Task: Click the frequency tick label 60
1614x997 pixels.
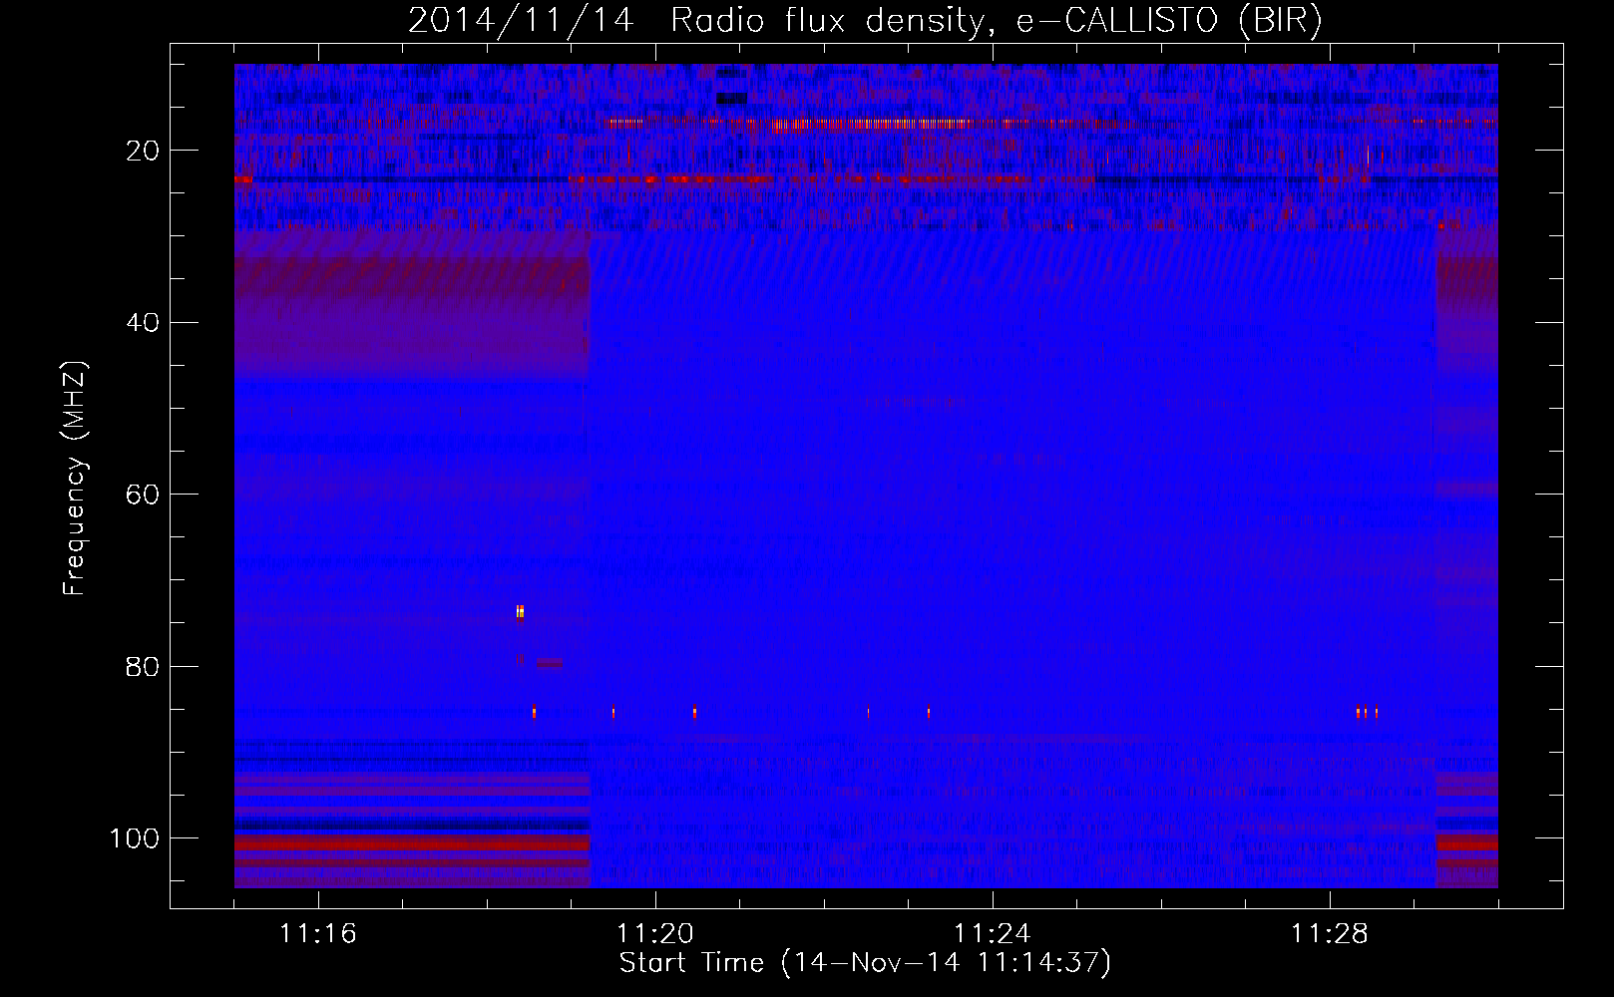Action: 143,495
